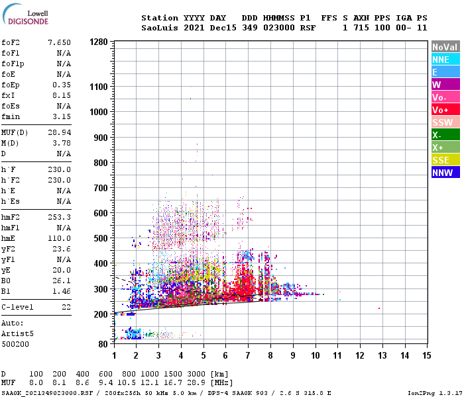The image size is (464, 397).
Task: Click the 500200 version number
Action: (x=15, y=344)
